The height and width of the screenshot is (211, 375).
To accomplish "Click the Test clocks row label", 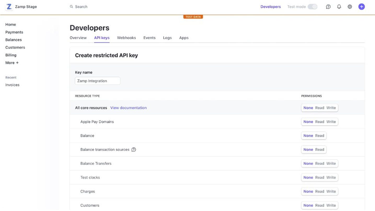I will [90, 178].
